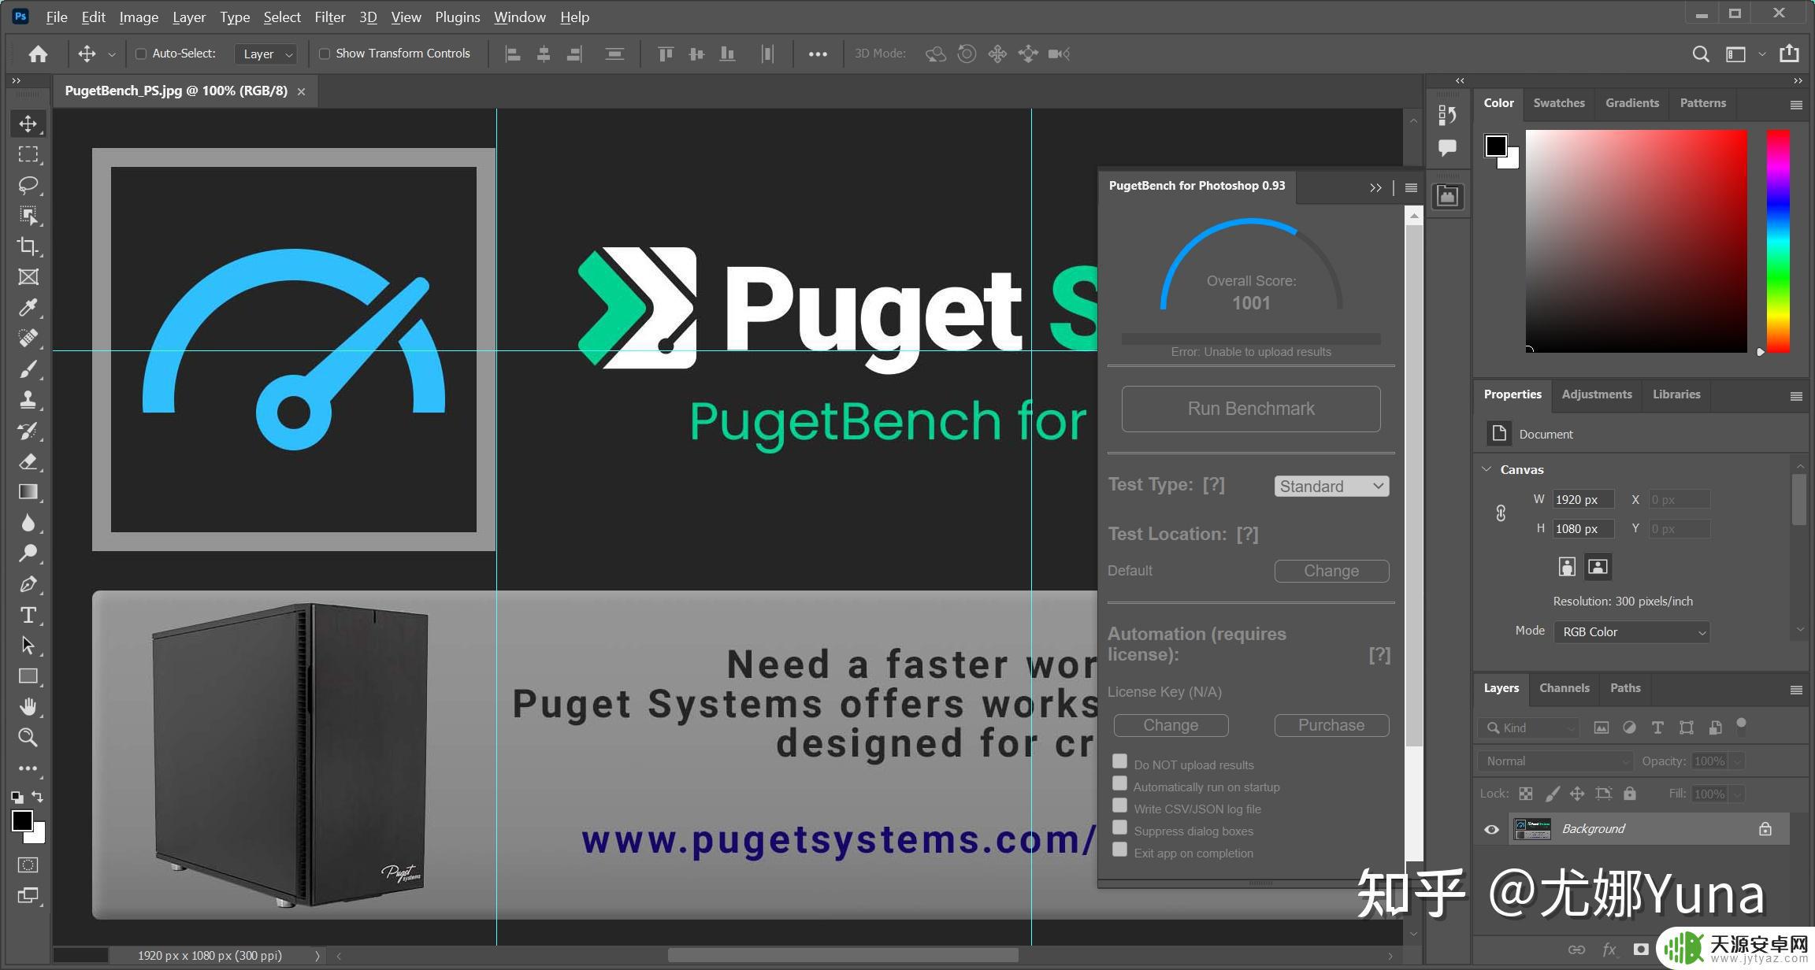Open the Image menu
The height and width of the screenshot is (970, 1815).
tap(139, 17)
